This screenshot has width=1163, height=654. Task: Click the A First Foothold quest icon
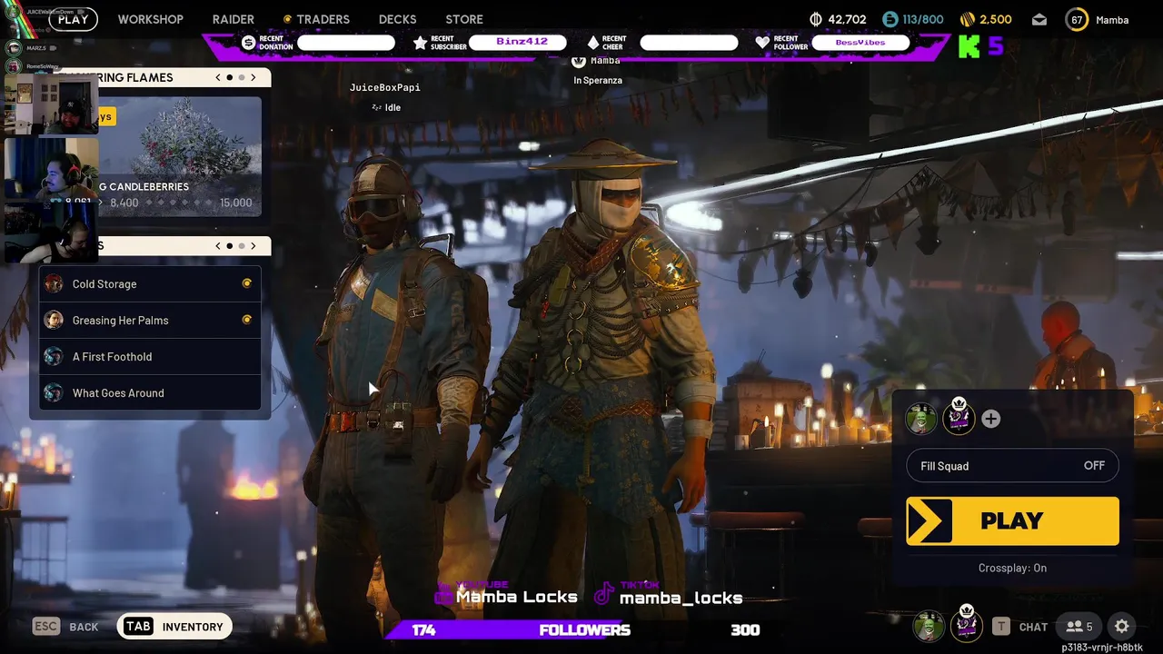tap(54, 356)
